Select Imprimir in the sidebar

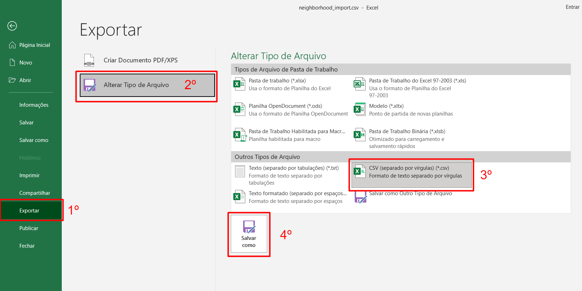[x=31, y=175]
